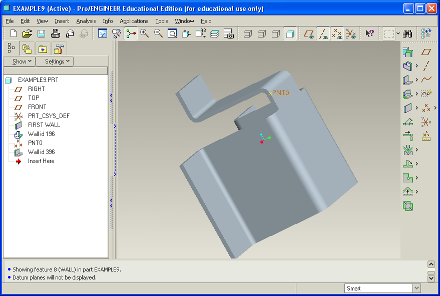Click the Zoom In magnifier icon
This screenshot has width=440, height=296.
(x=145, y=33)
